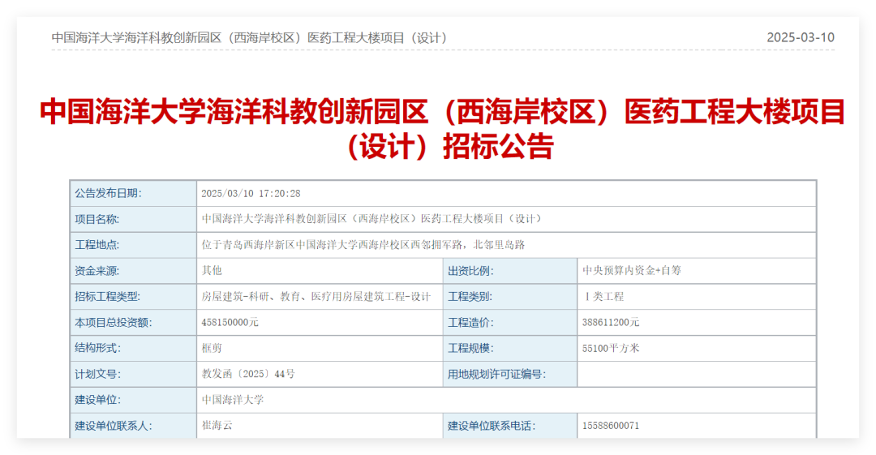
Task: Select the value 其他 in 资金来源 row
Action: 212,271
